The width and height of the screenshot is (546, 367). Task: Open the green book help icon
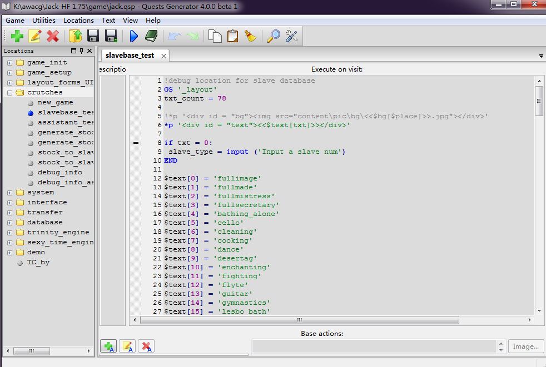click(151, 36)
